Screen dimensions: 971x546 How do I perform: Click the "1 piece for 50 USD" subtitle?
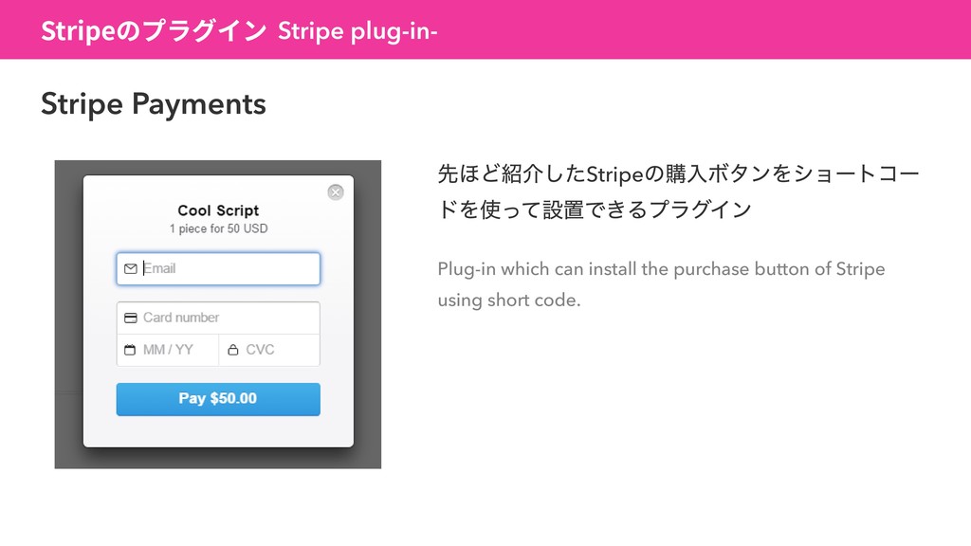(x=219, y=228)
